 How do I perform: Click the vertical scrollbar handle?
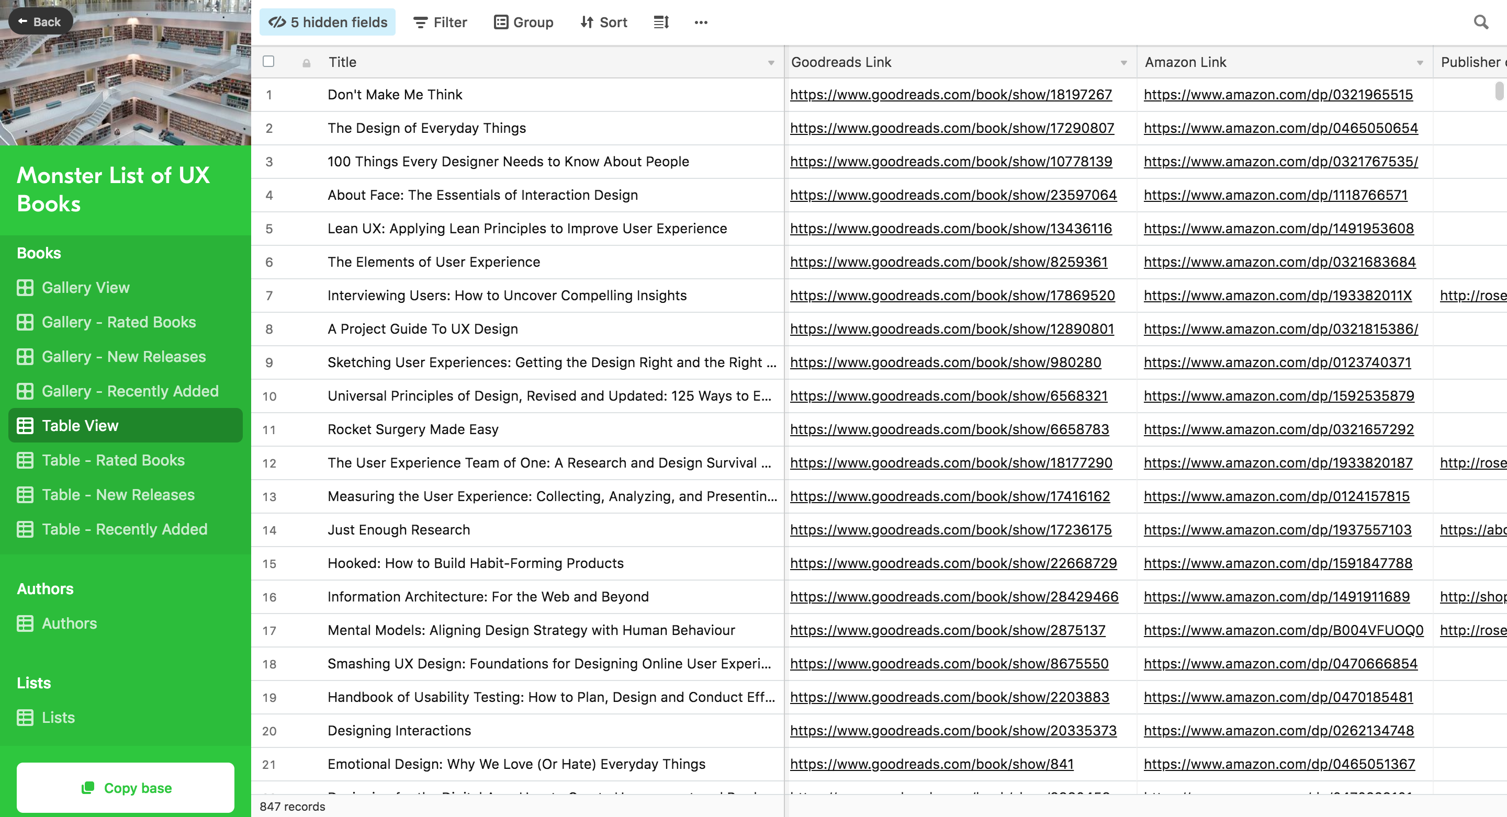[1499, 90]
